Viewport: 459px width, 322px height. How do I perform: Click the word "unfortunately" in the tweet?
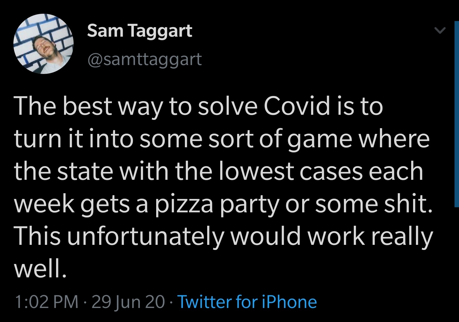tap(145, 237)
